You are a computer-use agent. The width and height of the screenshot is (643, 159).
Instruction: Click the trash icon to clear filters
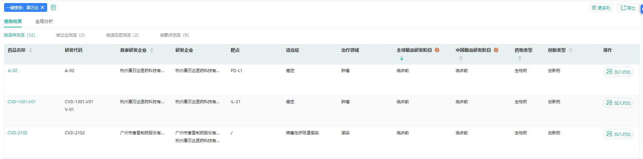[53, 7]
